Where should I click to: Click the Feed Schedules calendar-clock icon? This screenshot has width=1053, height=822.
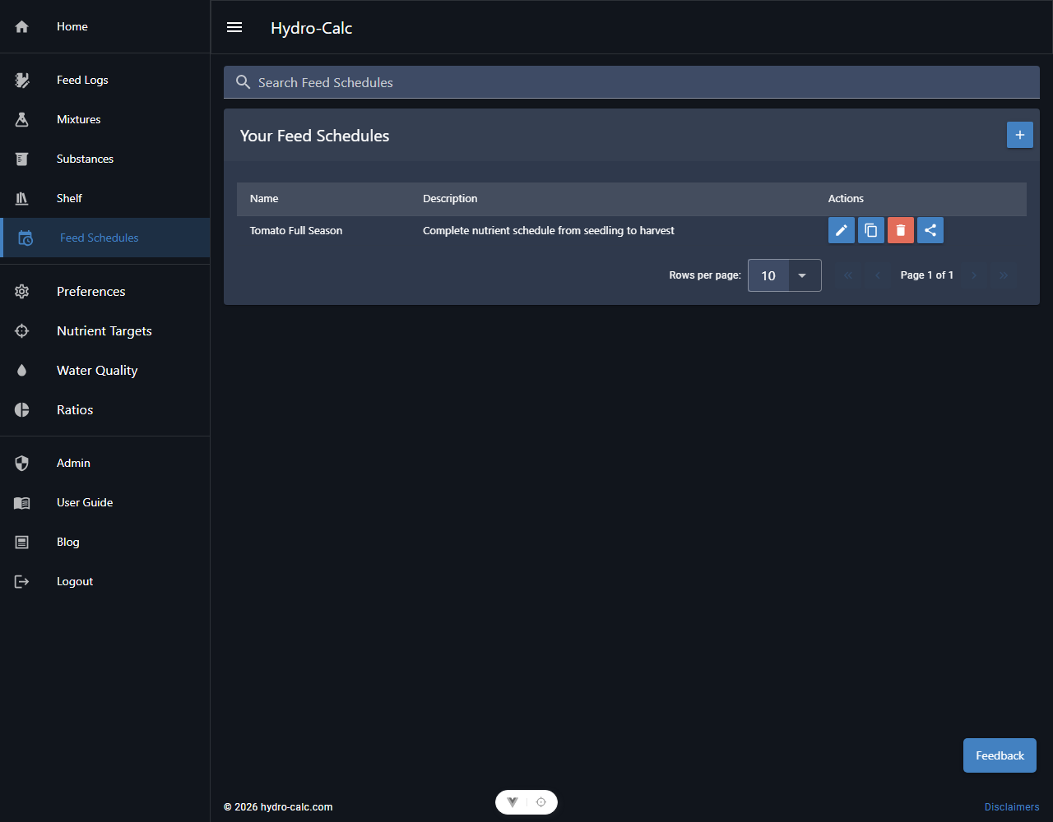pos(26,238)
